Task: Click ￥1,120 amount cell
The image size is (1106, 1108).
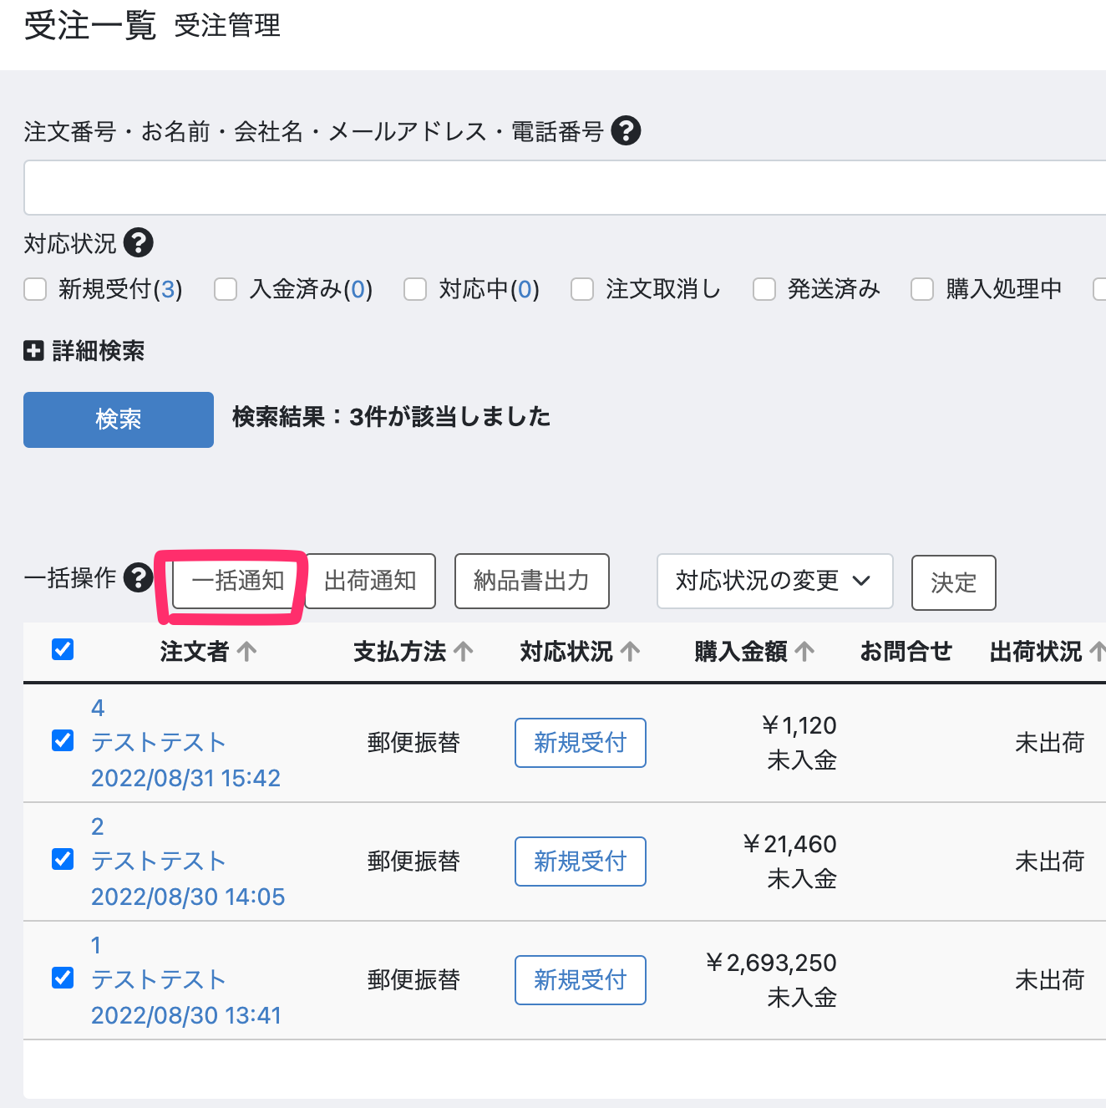Action: pos(799,725)
